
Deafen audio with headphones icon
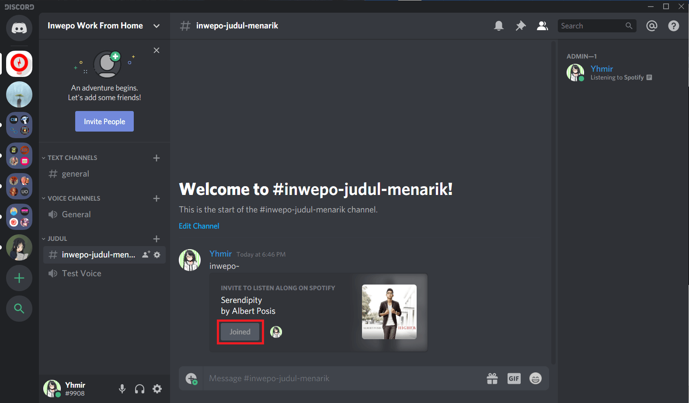(x=140, y=389)
